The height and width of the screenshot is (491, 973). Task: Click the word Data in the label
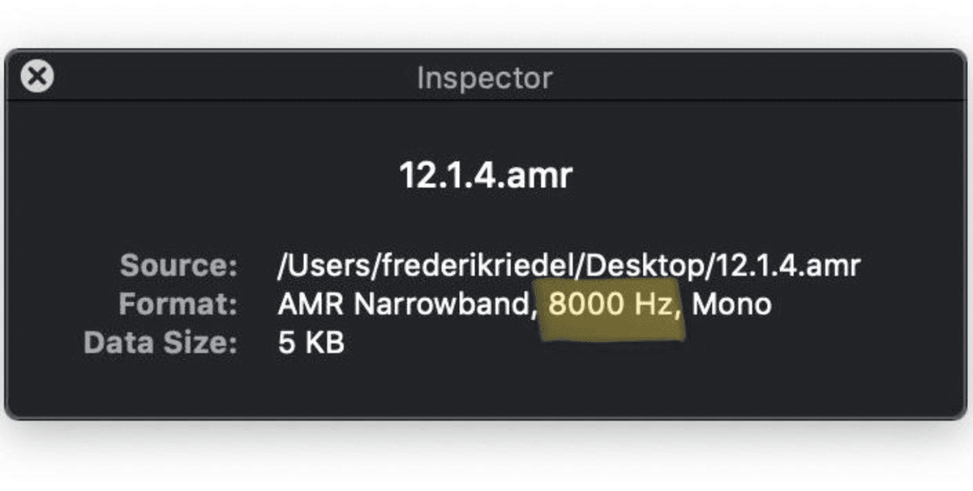tap(114, 343)
